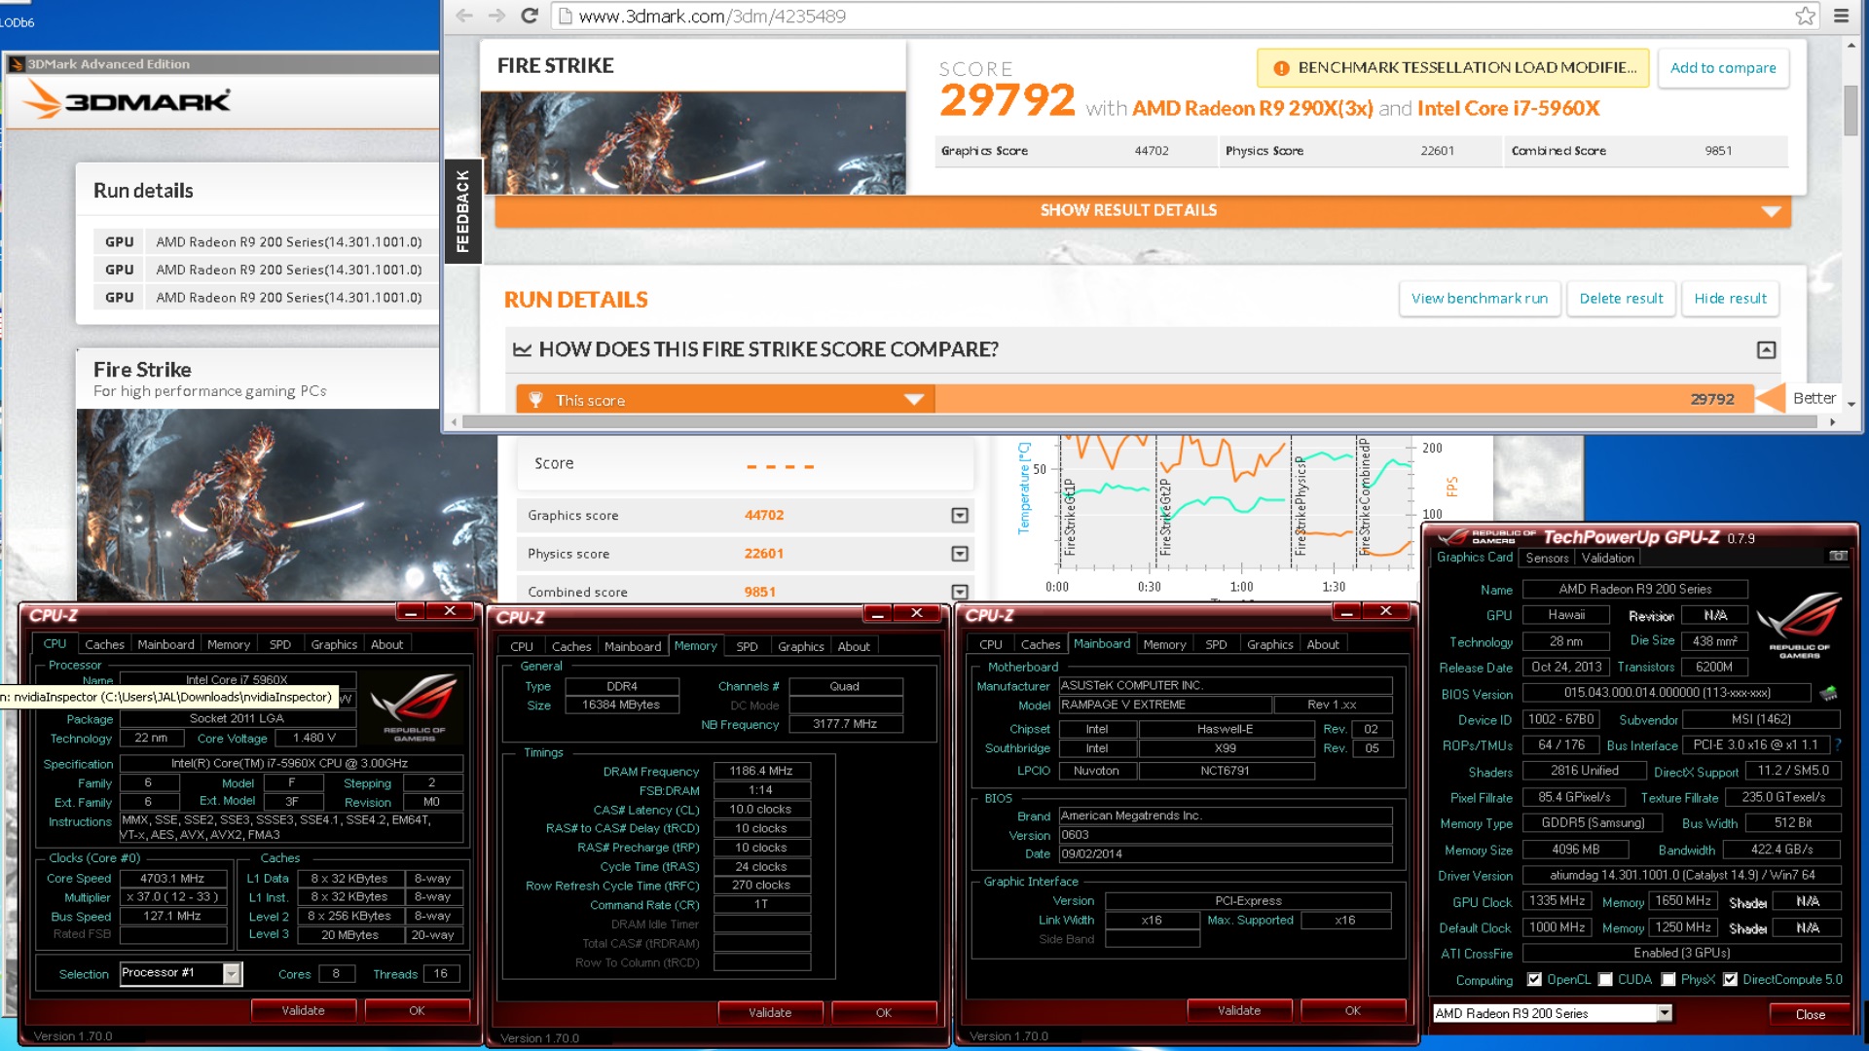Click Delete result button
Viewport: 1869px width, 1051px height.
click(1621, 299)
